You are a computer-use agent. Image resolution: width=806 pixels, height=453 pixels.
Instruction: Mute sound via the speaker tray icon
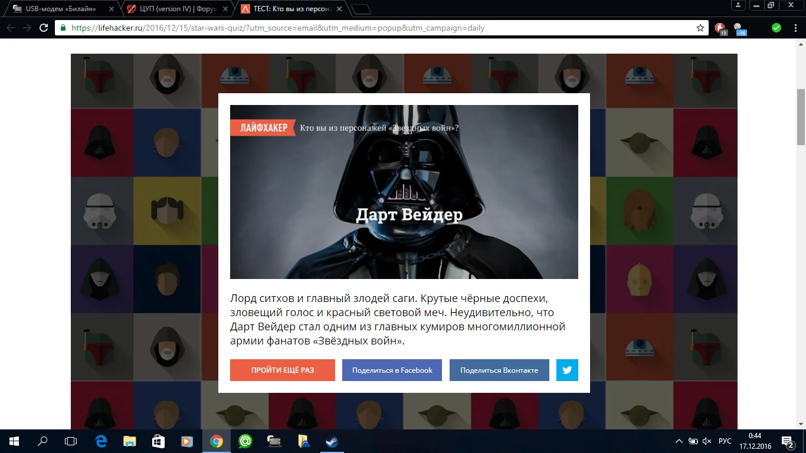click(x=706, y=441)
